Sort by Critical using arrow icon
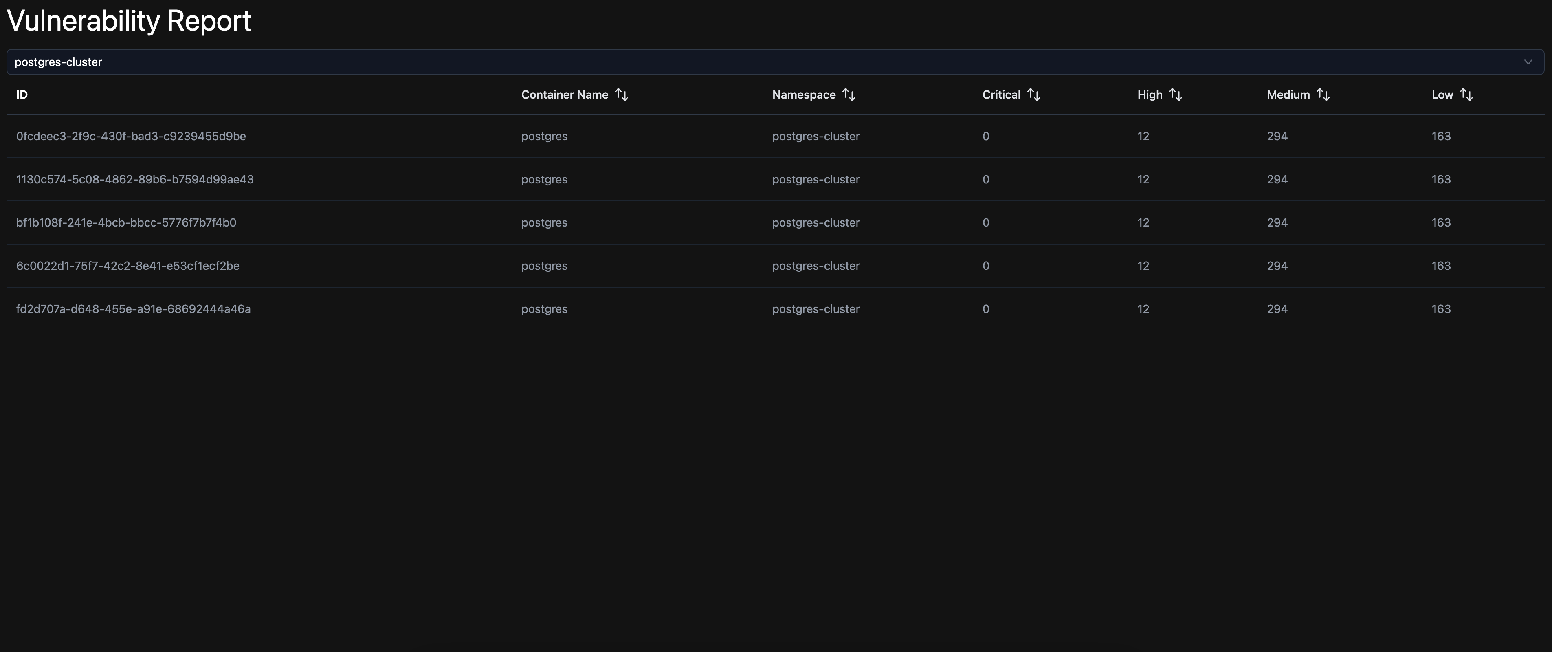The image size is (1552, 652). coord(1033,95)
